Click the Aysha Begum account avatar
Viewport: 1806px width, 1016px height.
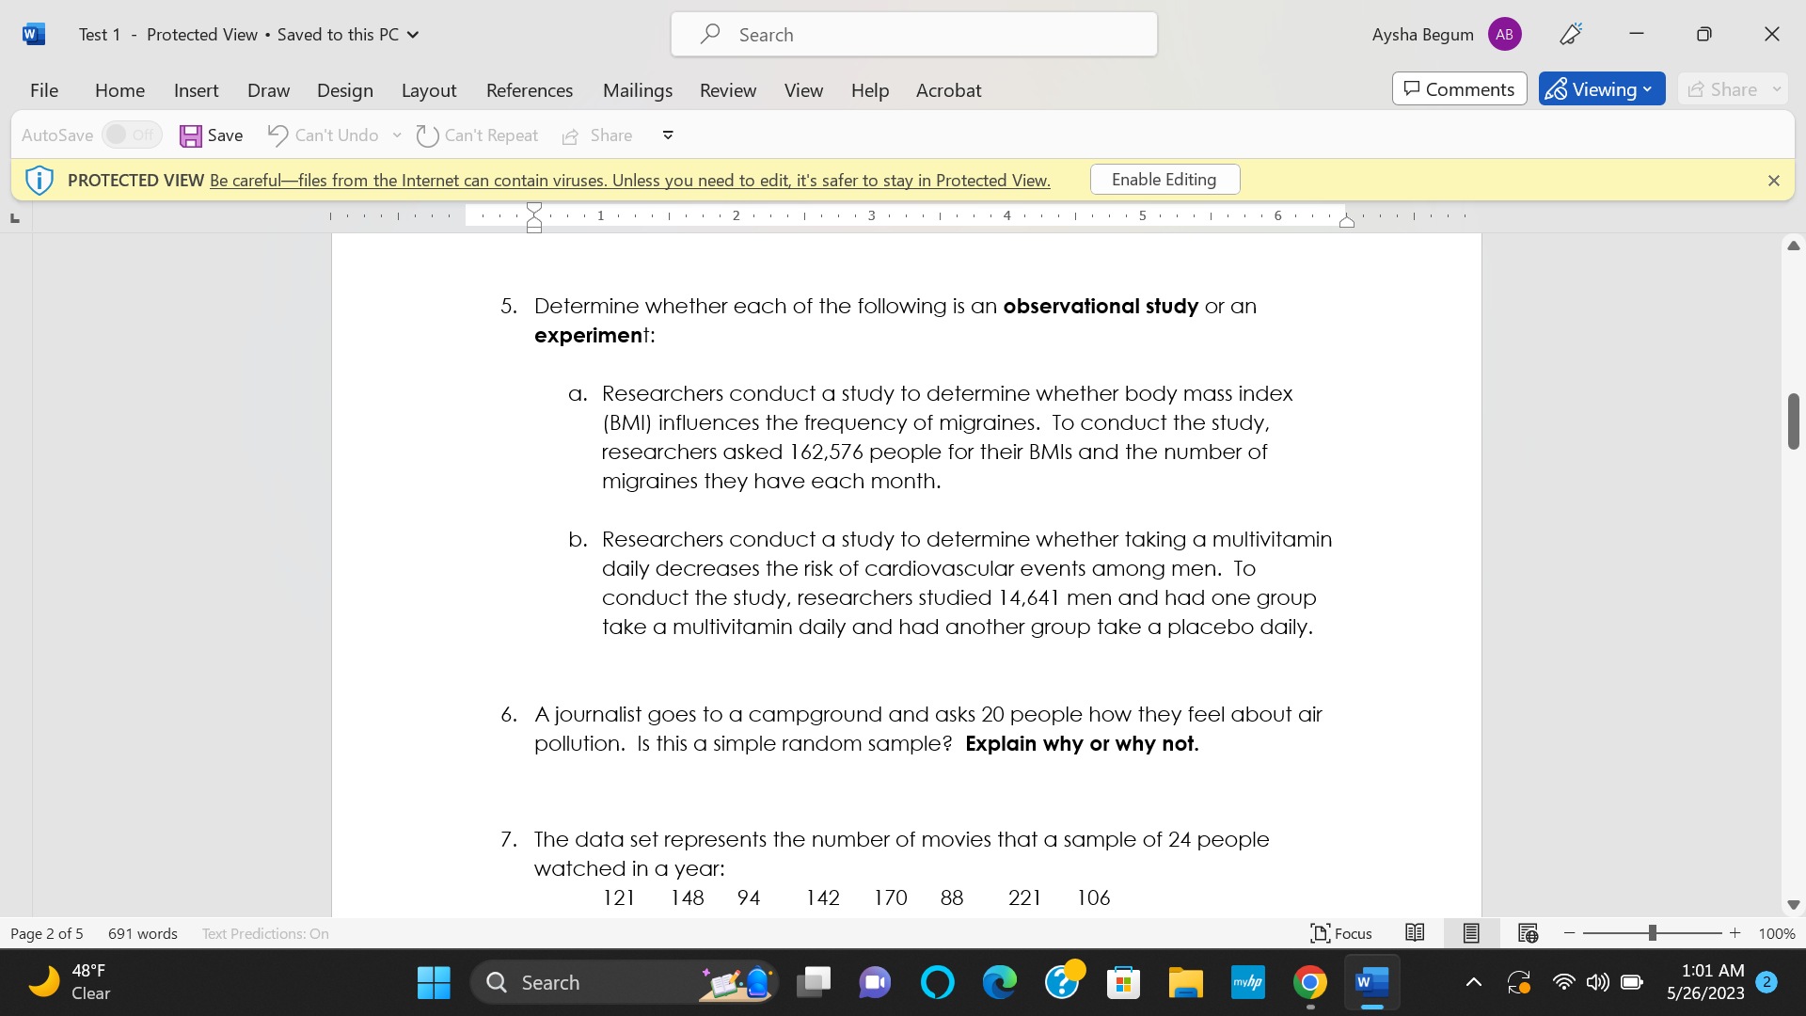[1502, 34]
